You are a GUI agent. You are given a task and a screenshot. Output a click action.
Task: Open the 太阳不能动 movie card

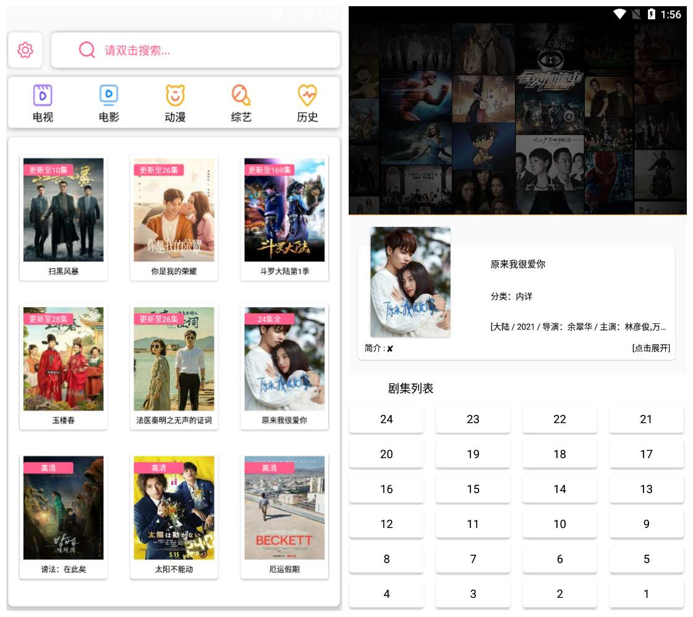tap(174, 508)
